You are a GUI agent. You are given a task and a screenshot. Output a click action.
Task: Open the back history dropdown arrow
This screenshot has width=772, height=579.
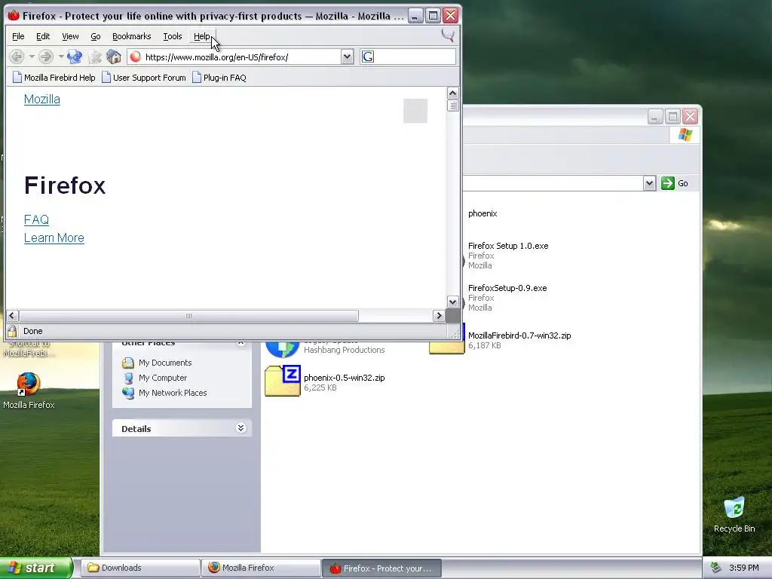tap(32, 57)
